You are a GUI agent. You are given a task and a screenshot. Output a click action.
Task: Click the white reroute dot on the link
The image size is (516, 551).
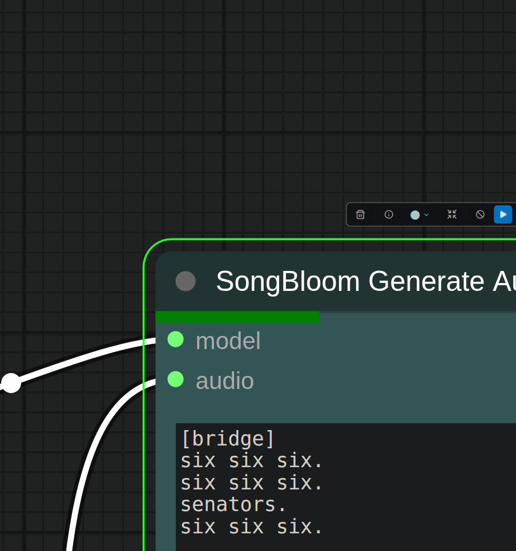[x=11, y=383]
